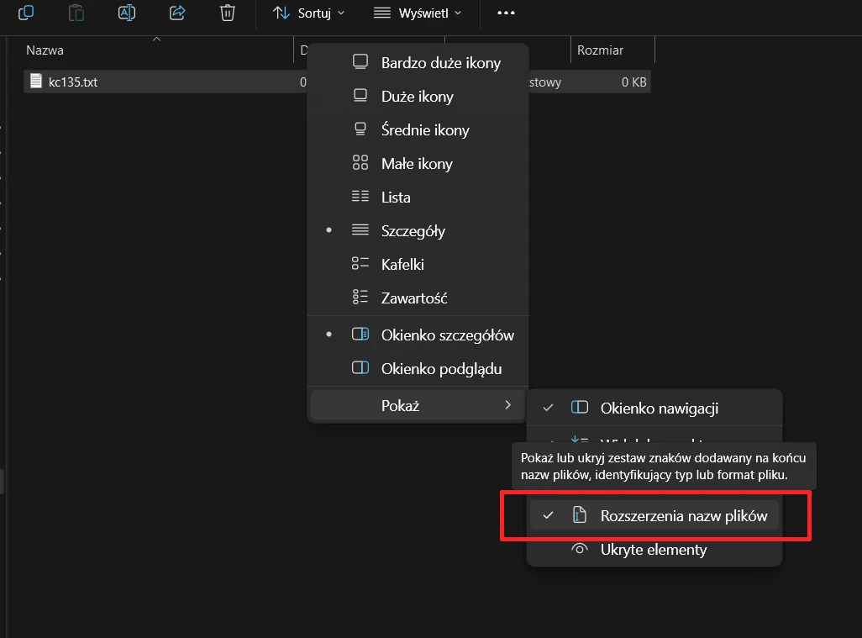This screenshot has width=862, height=638.
Task: Choose Kafelki view
Action: click(x=418, y=264)
